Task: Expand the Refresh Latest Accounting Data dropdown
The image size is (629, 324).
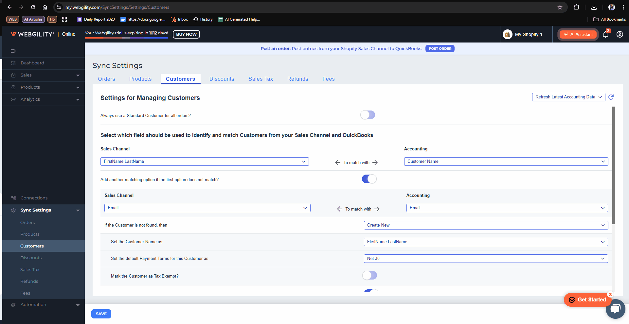Action: click(x=568, y=97)
